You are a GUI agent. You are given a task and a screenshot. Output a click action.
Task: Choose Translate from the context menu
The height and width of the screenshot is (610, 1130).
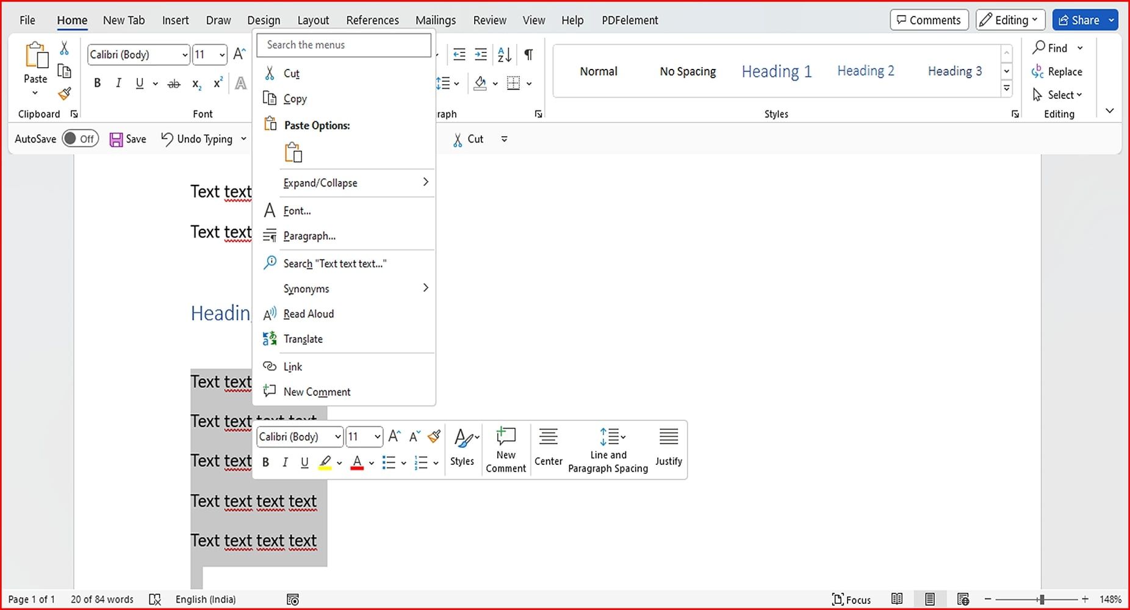pos(303,339)
